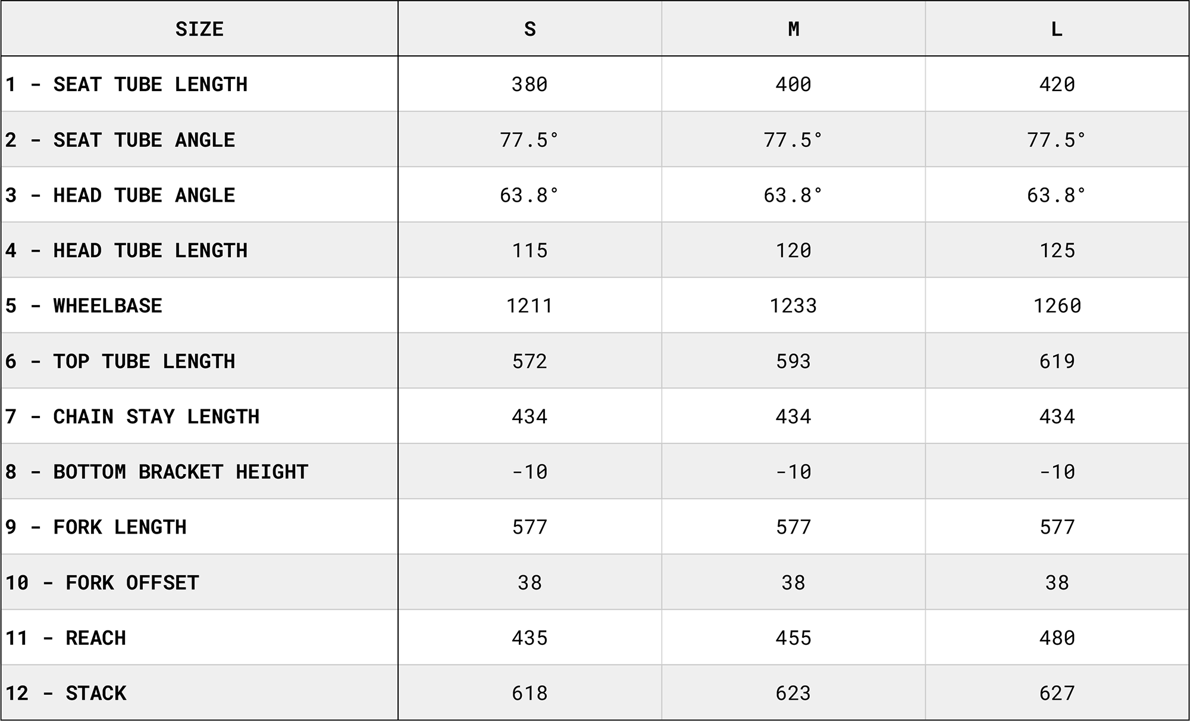Select the S size column header
This screenshot has width=1190, height=721.
(530, 29)
